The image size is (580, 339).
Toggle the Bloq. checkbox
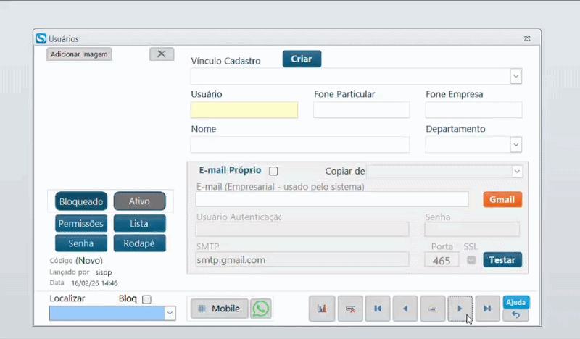click(147, 299)
